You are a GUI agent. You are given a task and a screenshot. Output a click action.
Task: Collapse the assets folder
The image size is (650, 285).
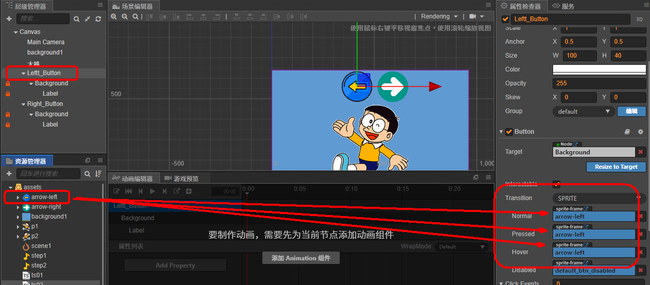click(x=10, y=187)
